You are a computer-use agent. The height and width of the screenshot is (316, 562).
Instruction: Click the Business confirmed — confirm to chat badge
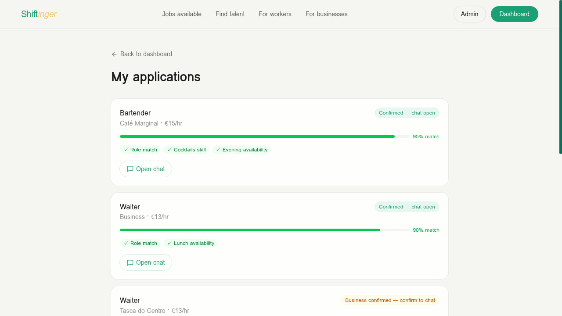(390, 300)
